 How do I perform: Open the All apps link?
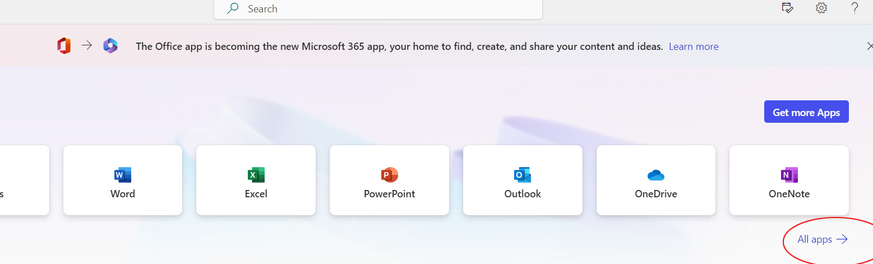point(815,239)
